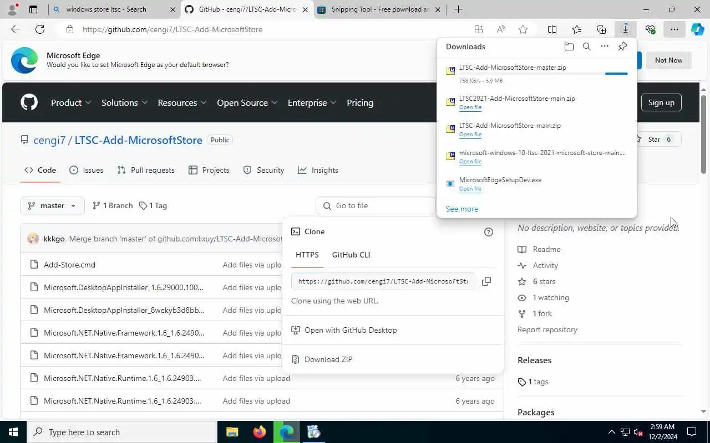Select the HTTPS clone tab
The width and height of the screenshot is (710, 443).
[x=307, y=255]
